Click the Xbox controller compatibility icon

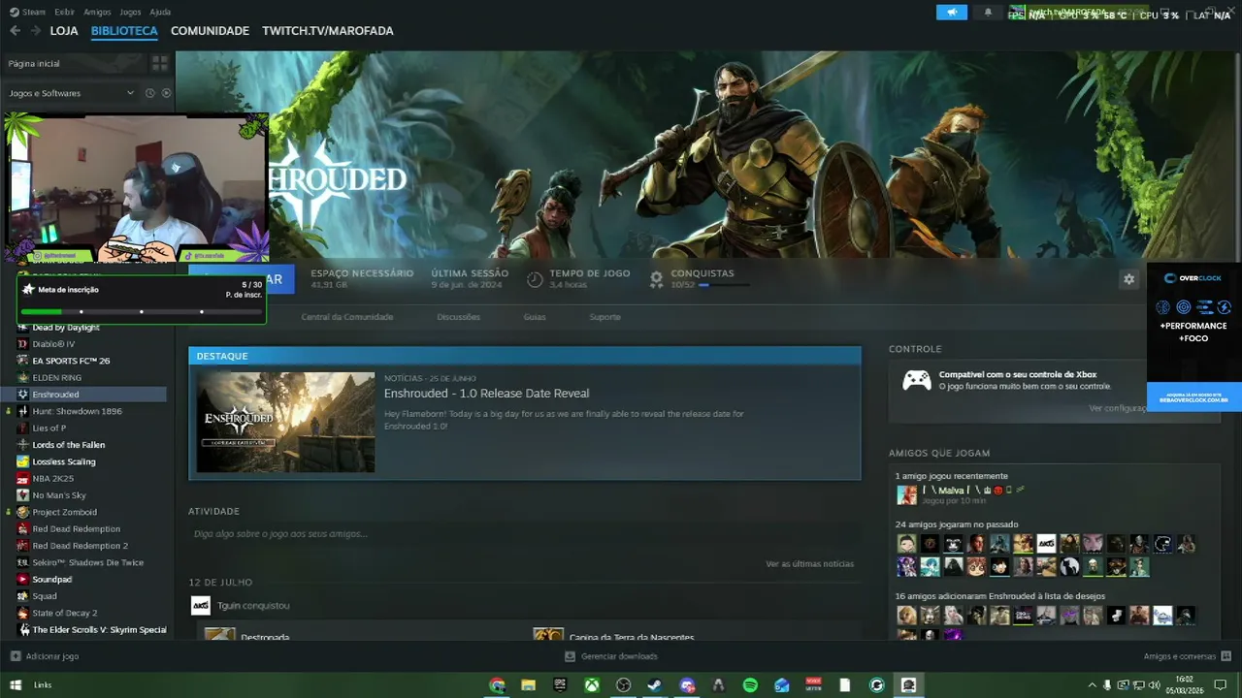point(917,380)
